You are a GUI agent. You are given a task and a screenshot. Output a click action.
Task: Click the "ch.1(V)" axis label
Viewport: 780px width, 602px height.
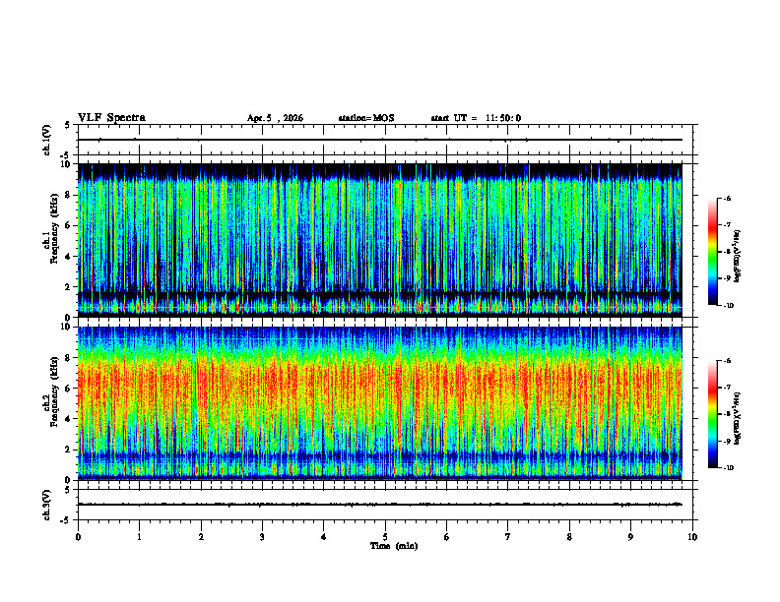(46, 140)
